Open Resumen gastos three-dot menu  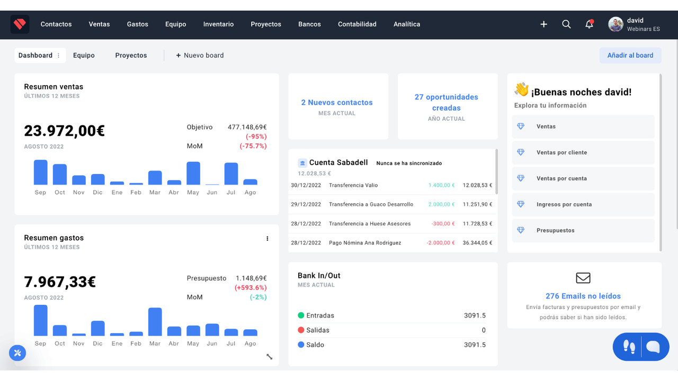tap(267, 239)
